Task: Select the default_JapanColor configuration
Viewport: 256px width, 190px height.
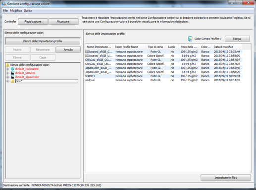Action: click(x=27, y=77)
